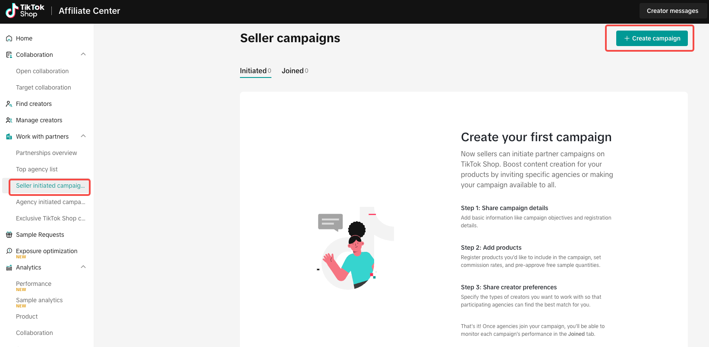
Task: Click the Work with partners icon
Action: pos(9,136)
